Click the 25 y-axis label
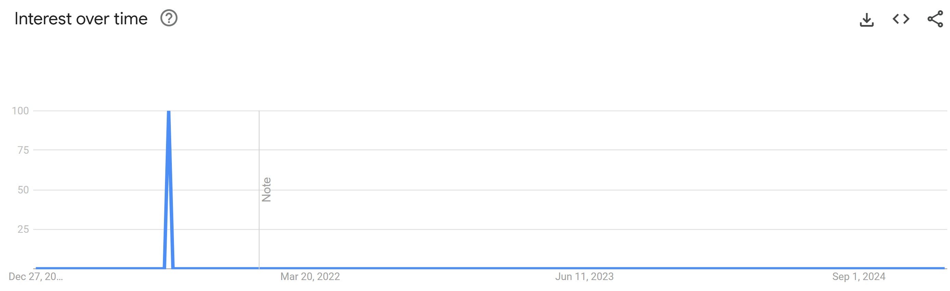This screenshot has height=291, width=950. click(23, 229)
